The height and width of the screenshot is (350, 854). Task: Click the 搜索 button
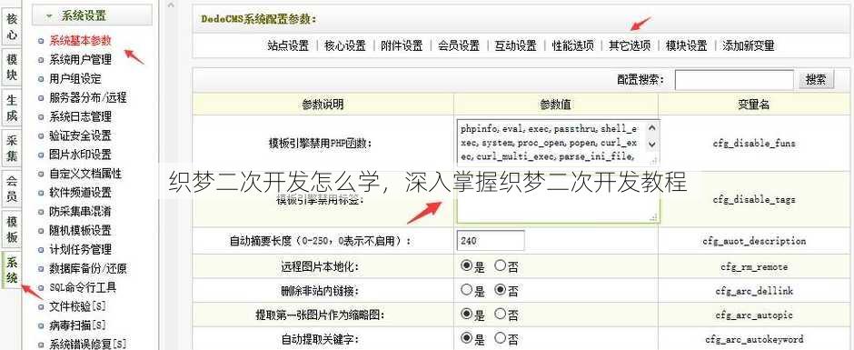(x=816, y=80)
